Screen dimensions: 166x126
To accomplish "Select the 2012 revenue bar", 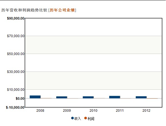I will 141,97.
